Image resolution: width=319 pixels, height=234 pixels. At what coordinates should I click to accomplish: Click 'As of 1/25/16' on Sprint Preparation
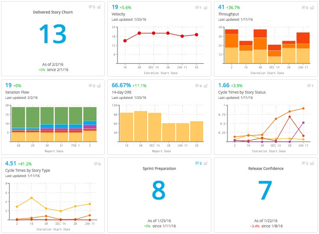[x=159, y=221]
